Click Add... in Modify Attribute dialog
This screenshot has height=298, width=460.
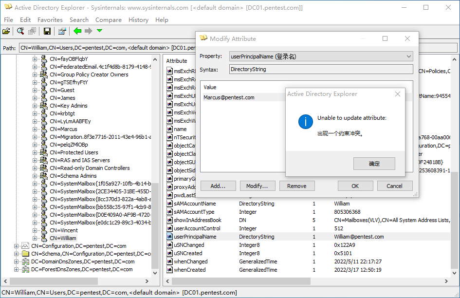(218, 186)
